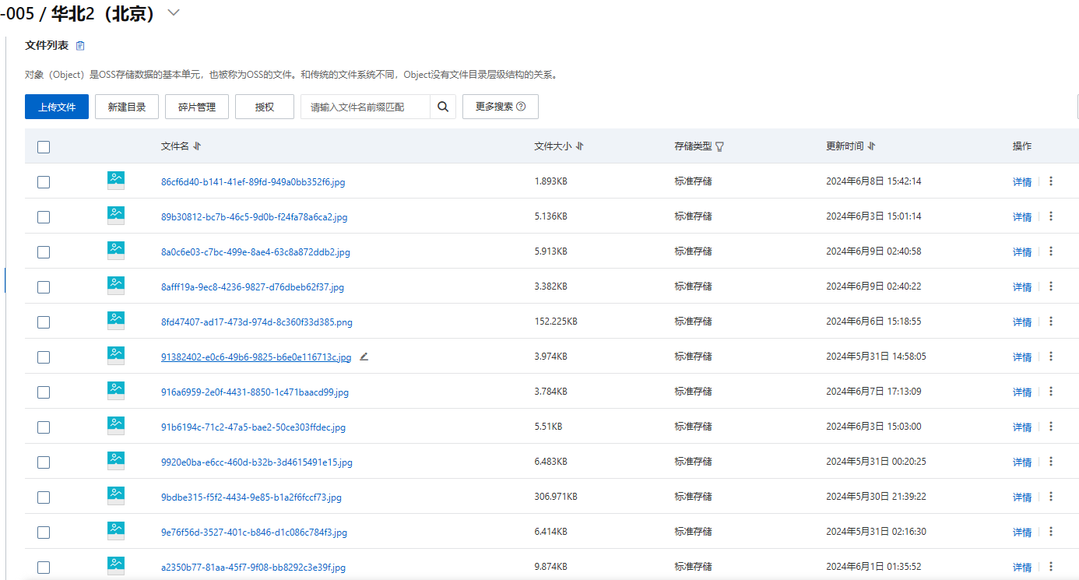Open more-actions menu for 8fd47407 row
The height and width of the screenshot is (580, 1079).
click(1051, 322)
